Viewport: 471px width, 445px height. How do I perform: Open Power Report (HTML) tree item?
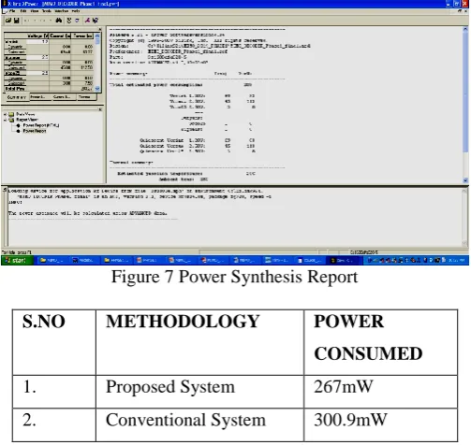tap(41, 125)
